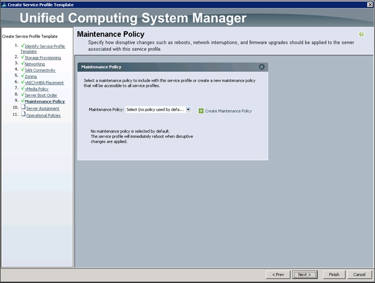
Task: Open the Maintenance Policy dropdown arrow
Action: [188, 109]
